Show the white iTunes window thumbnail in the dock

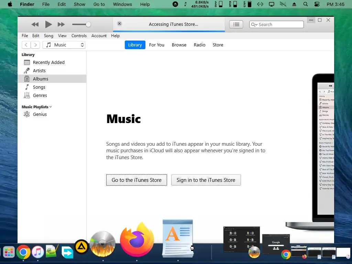tap(343, 252)
